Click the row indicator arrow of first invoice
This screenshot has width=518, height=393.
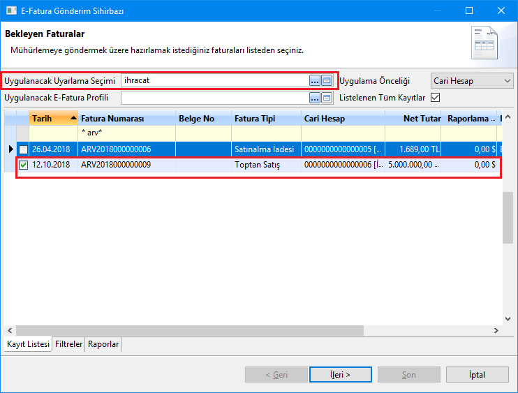(x=10, y=149)
